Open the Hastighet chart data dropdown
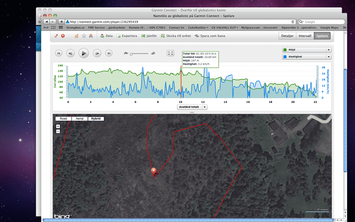 (307, 57)
